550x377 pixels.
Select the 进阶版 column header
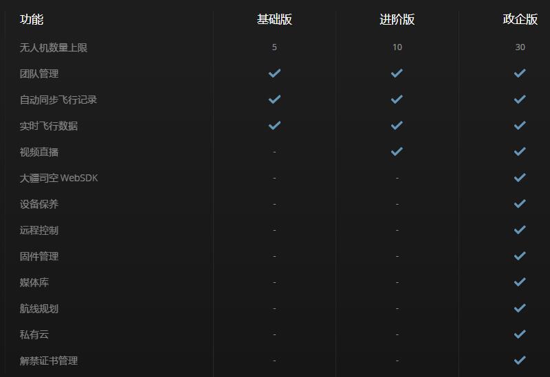(397, 19)
